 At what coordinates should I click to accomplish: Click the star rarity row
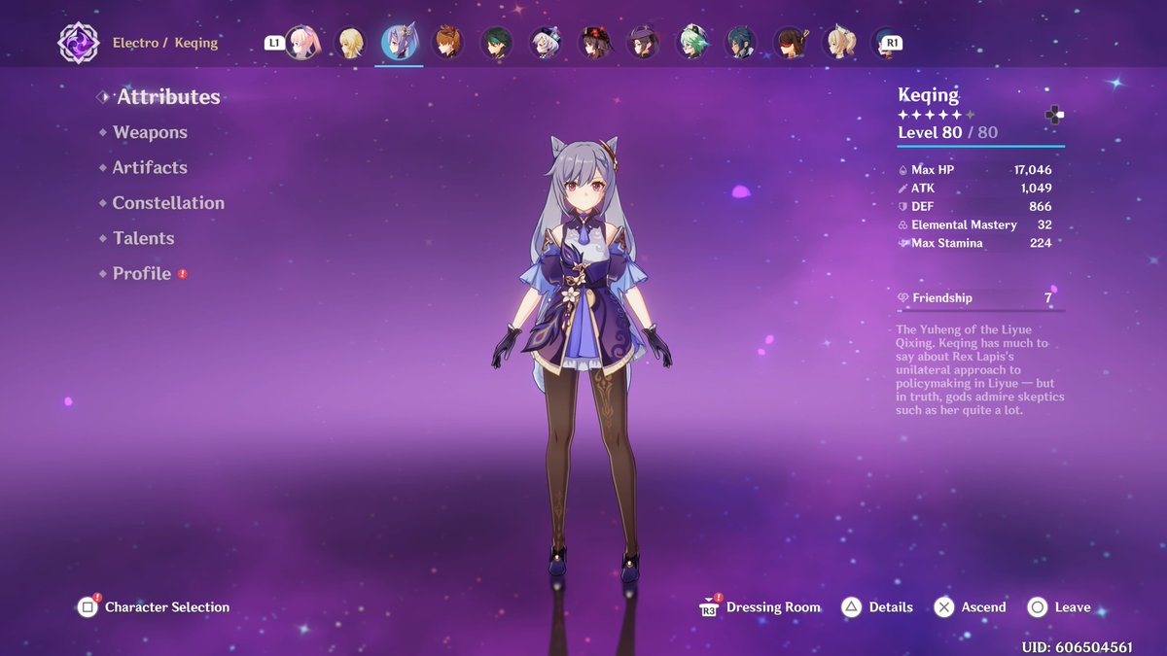[x=936, y=115]
